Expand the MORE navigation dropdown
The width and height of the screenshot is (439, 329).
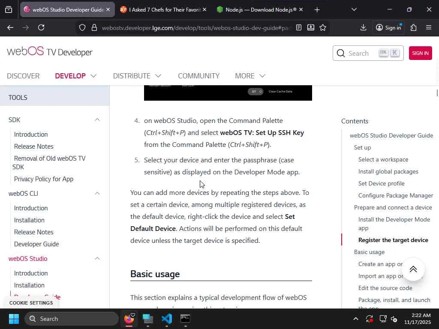250,76
